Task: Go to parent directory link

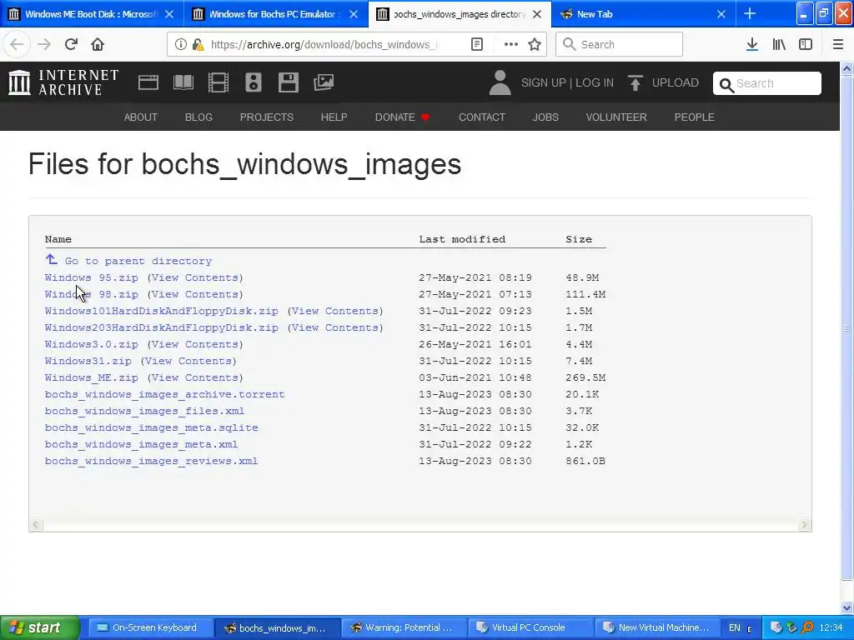Action: pos(138,261)
